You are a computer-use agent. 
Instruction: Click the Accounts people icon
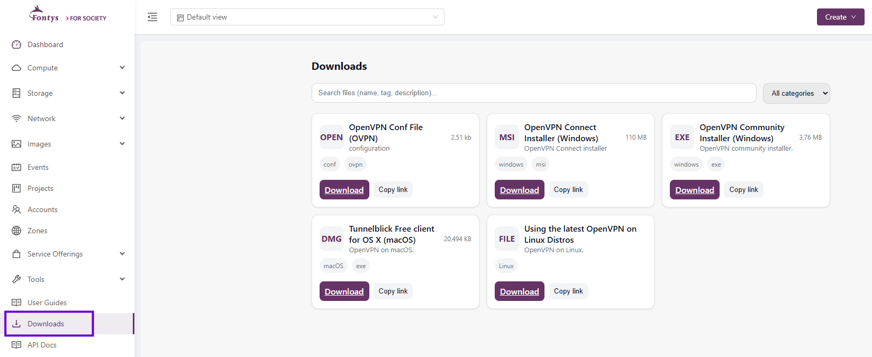pos(16,209)
